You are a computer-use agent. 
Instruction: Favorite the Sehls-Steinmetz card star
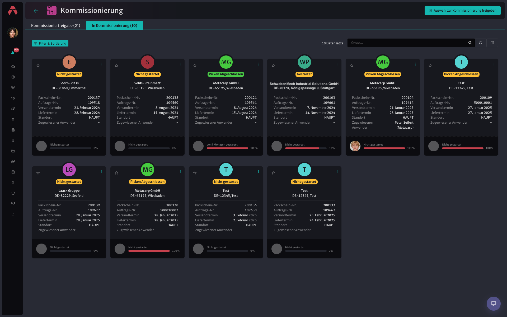tap(116, 66)
